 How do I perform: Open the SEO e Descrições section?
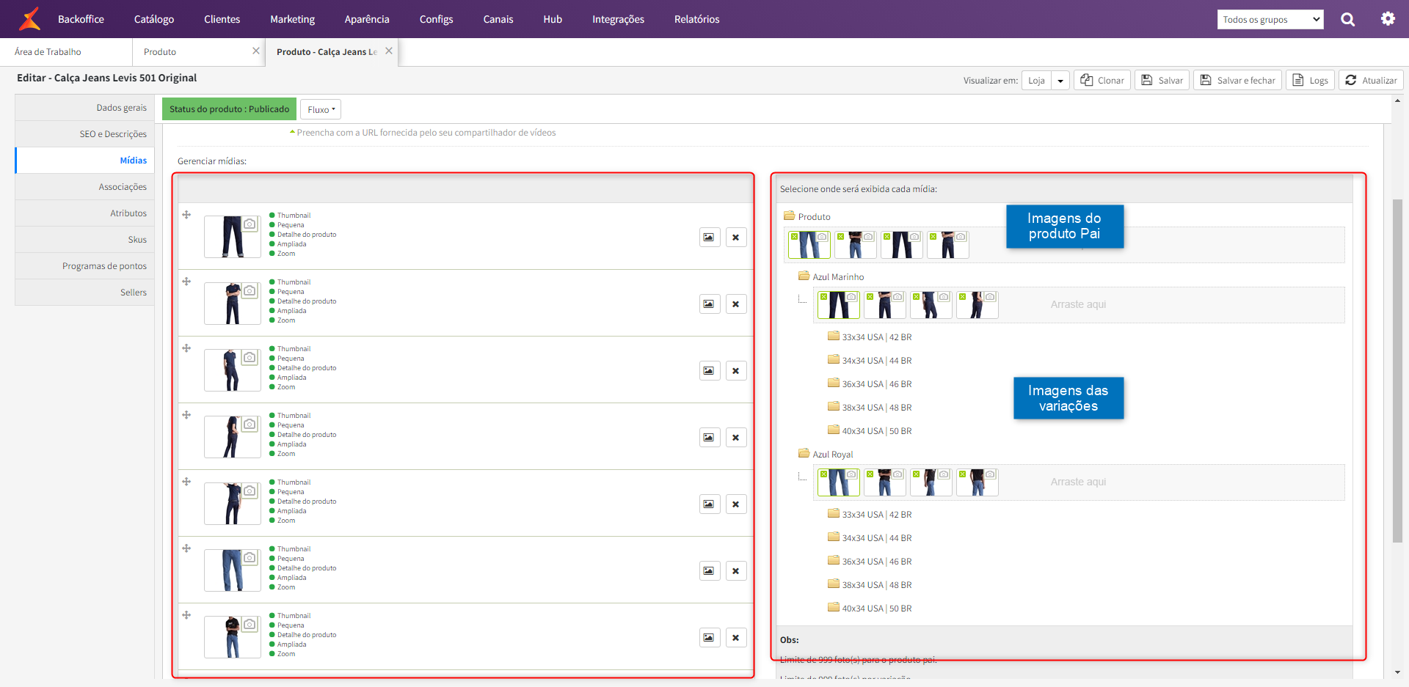click(x=84, y=134)
